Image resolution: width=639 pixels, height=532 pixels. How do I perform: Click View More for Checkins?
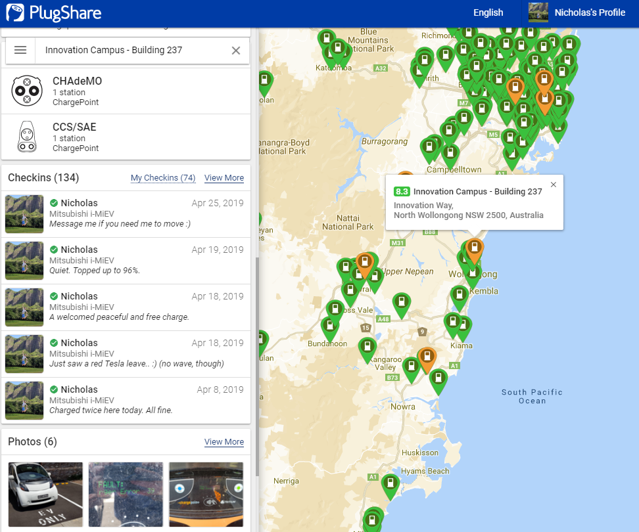224,178
